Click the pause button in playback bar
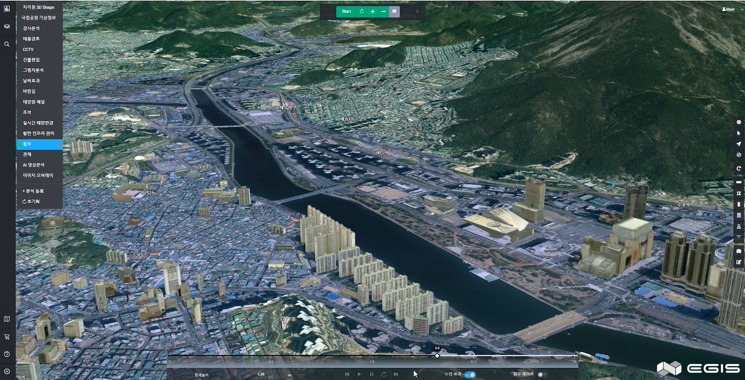 pyautogui.click(x=371, y=374)
